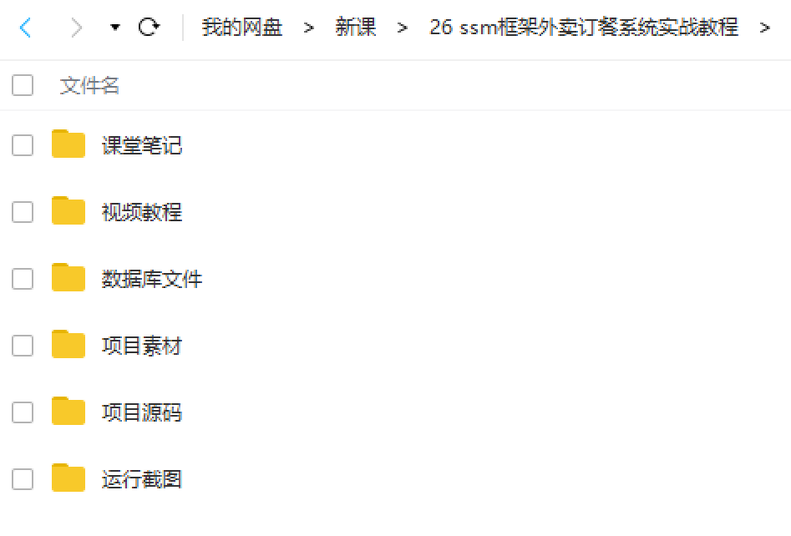Open the 项目源码 folder name
The height and width of the screenshot is (536, 791).
click(x=142, y=412)
